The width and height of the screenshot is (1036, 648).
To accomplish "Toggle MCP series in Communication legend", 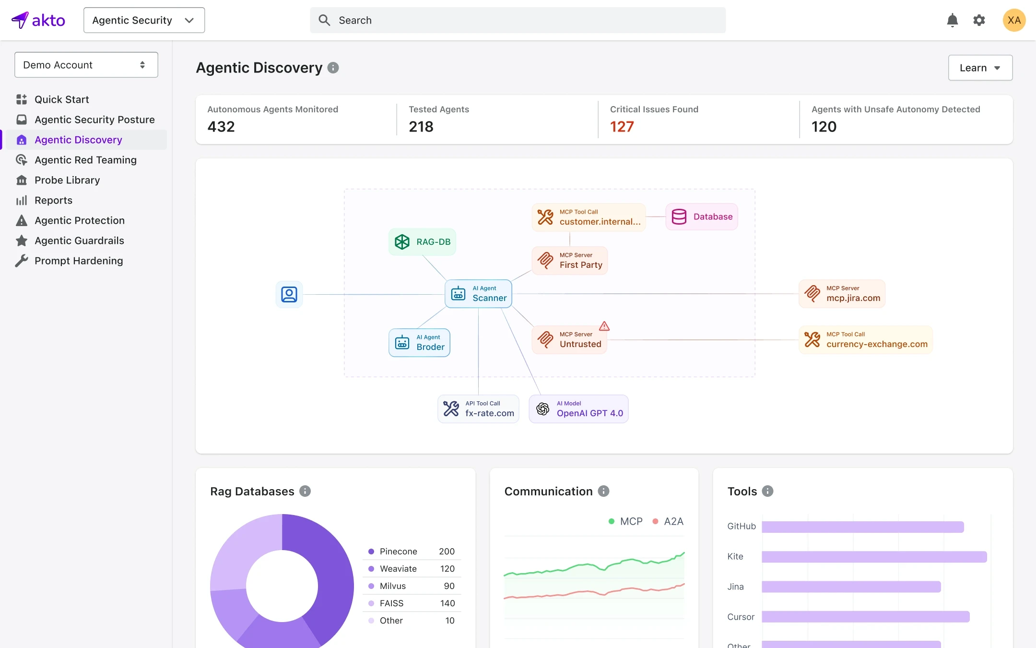I will 625,521.
